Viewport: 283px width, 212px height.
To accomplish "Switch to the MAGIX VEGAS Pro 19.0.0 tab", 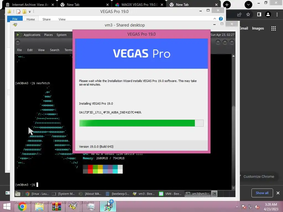I will tap(140, 5).
